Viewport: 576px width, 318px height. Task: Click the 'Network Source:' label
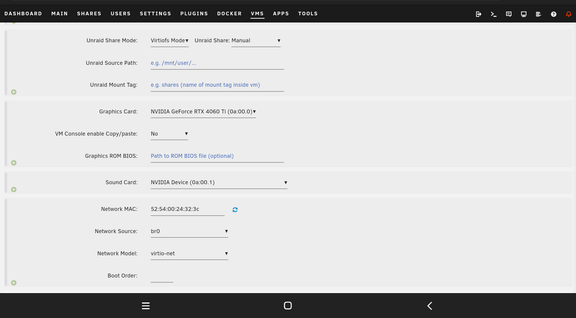[x=116, y=232]
